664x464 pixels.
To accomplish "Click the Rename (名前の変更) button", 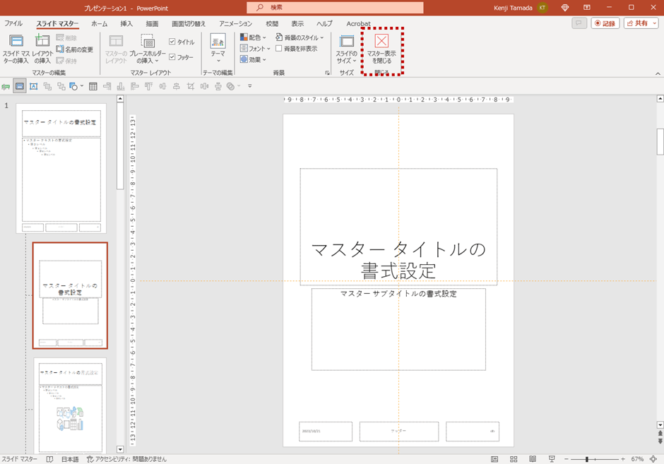I will point(75,49).
